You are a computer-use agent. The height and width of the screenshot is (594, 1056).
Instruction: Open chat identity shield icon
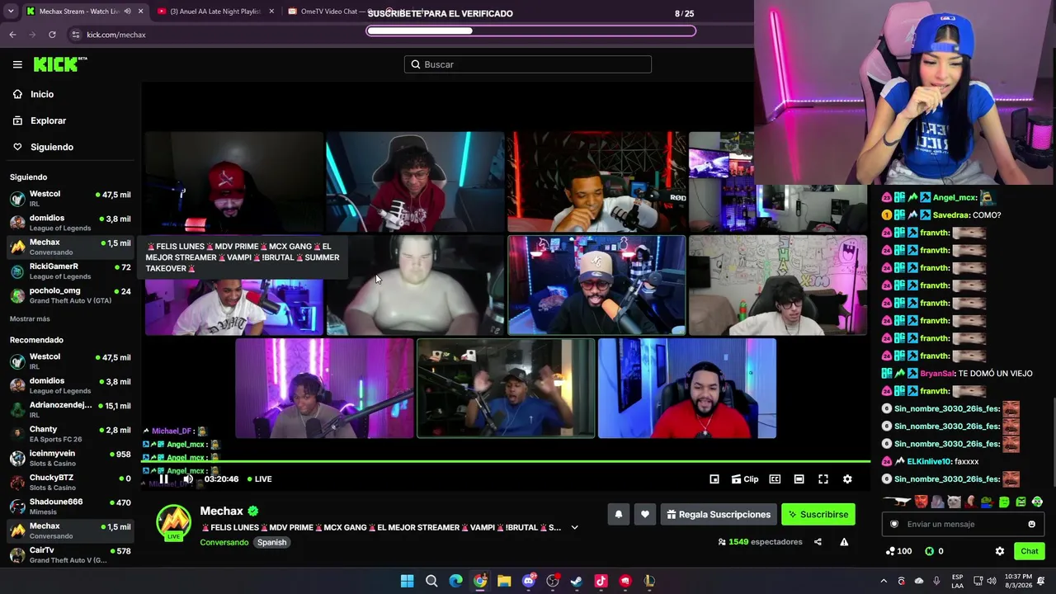[x=894, y=525]
